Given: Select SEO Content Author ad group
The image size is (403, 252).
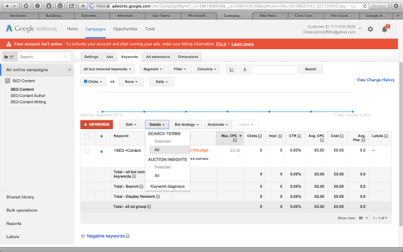Looking at the screenshot, I should pyautogui.click(x=28, y=96).
